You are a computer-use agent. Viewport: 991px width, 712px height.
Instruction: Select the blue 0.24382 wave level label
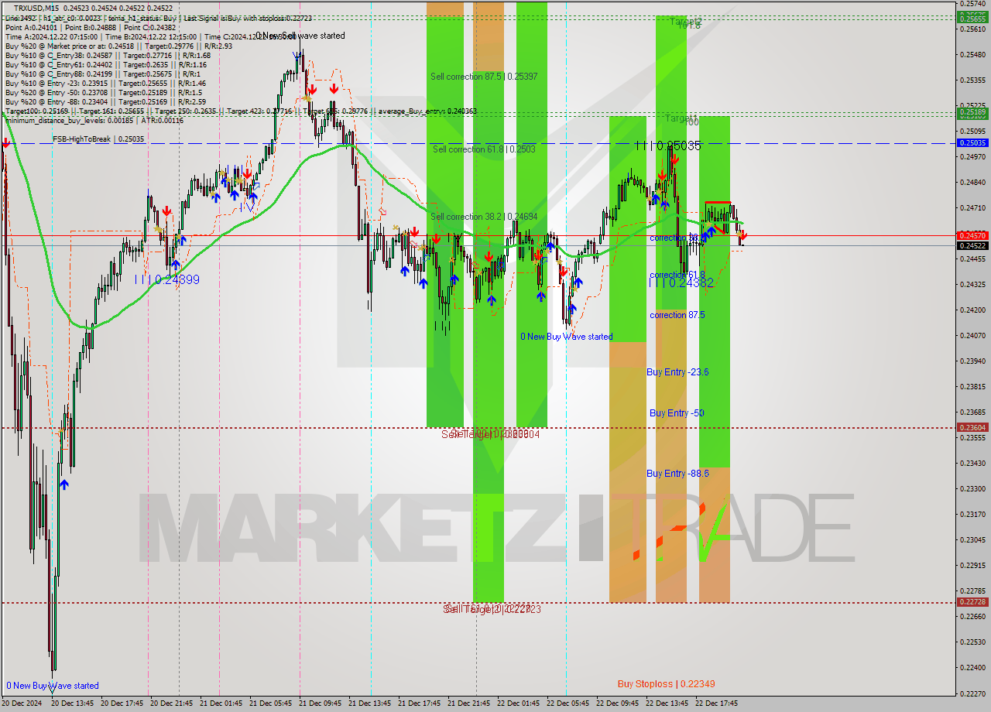tap(681, 283)
